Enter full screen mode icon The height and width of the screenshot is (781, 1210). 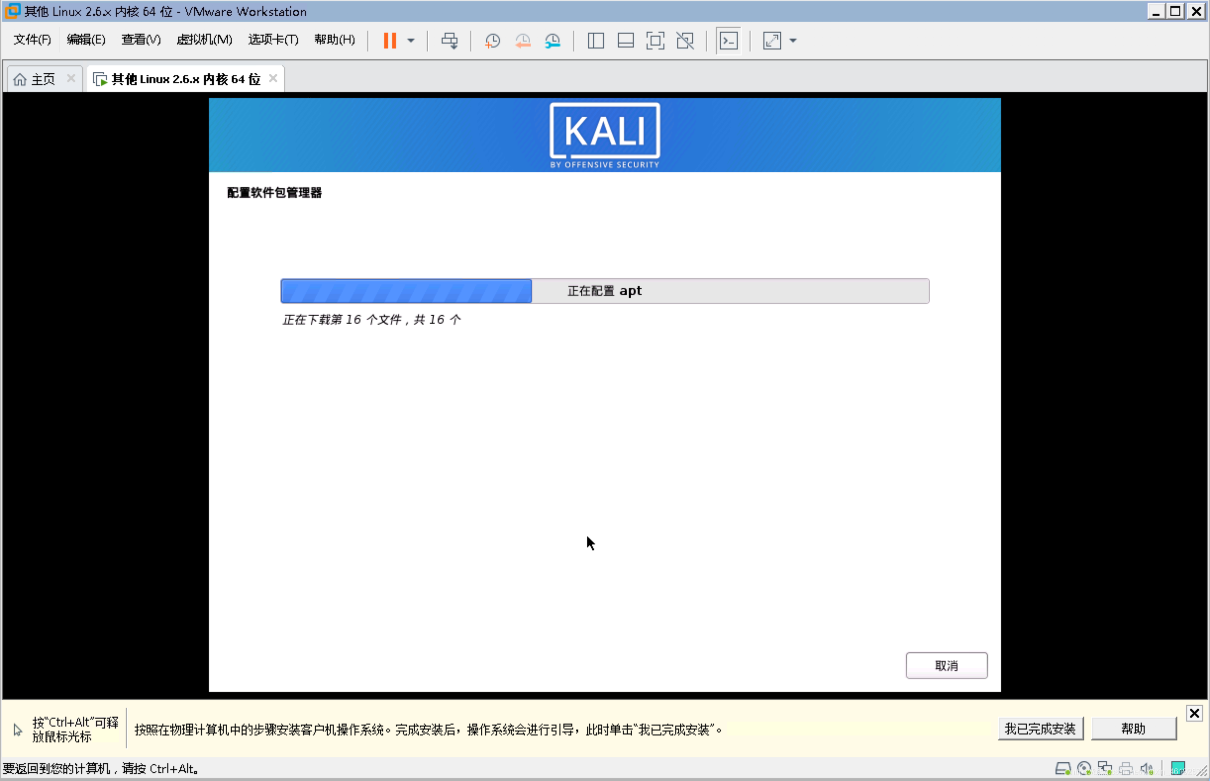click(655, 41)
